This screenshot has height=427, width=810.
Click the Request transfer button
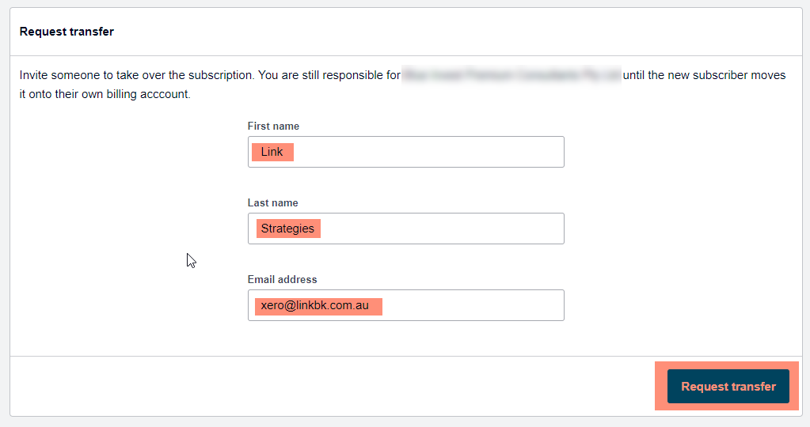[x=728, y=386]
